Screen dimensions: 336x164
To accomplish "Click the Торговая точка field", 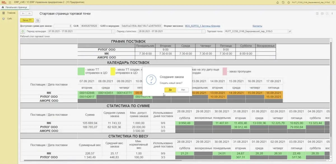I will [256, 31].
